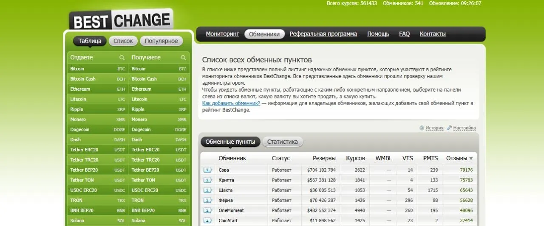Open info icon for Крипта exchanger
The width and height of the screenshot is (544, 226).
(x=207, y=180)
